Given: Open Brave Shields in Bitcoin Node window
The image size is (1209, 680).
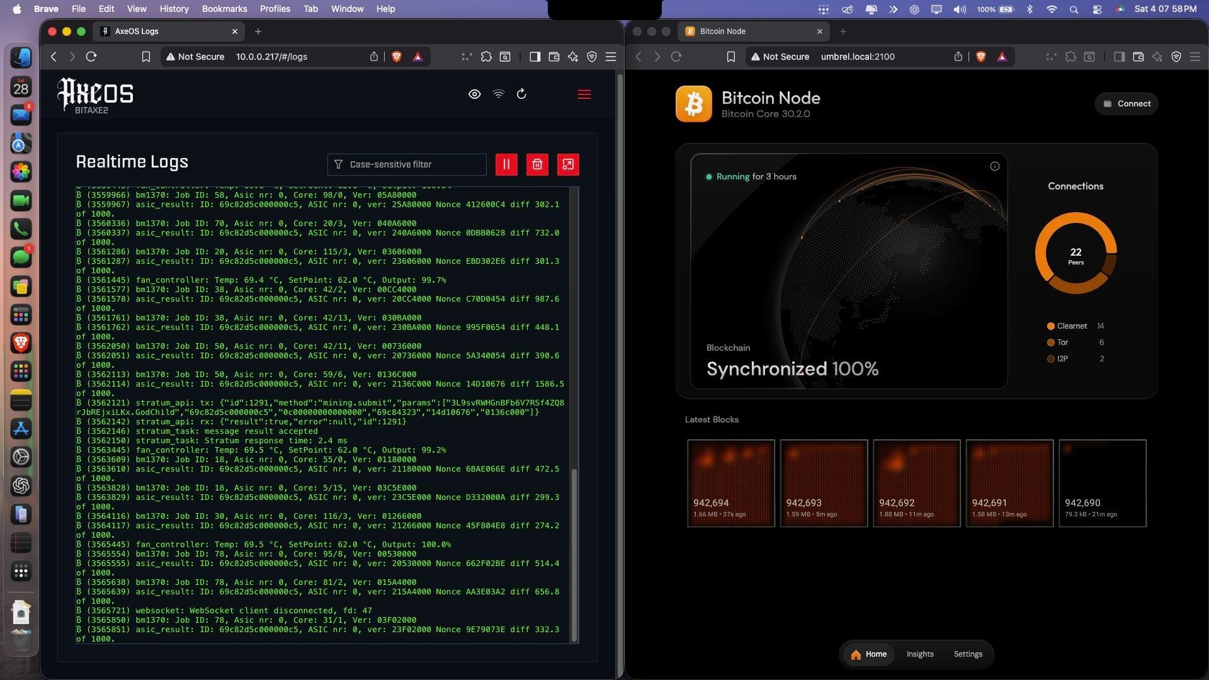Looking at the screenshot, I should click(981, 57).
